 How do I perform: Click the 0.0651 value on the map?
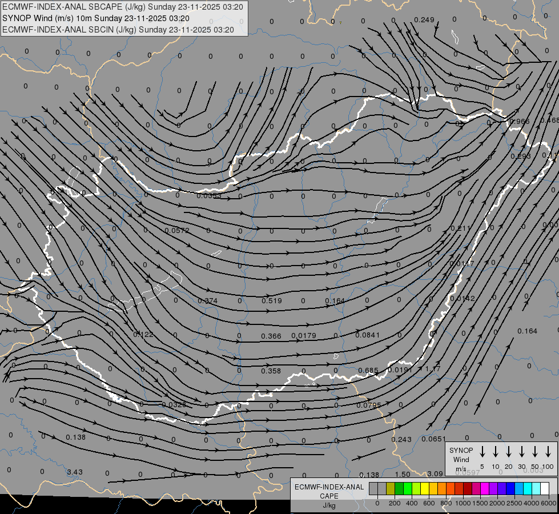[x=434, y=439]
